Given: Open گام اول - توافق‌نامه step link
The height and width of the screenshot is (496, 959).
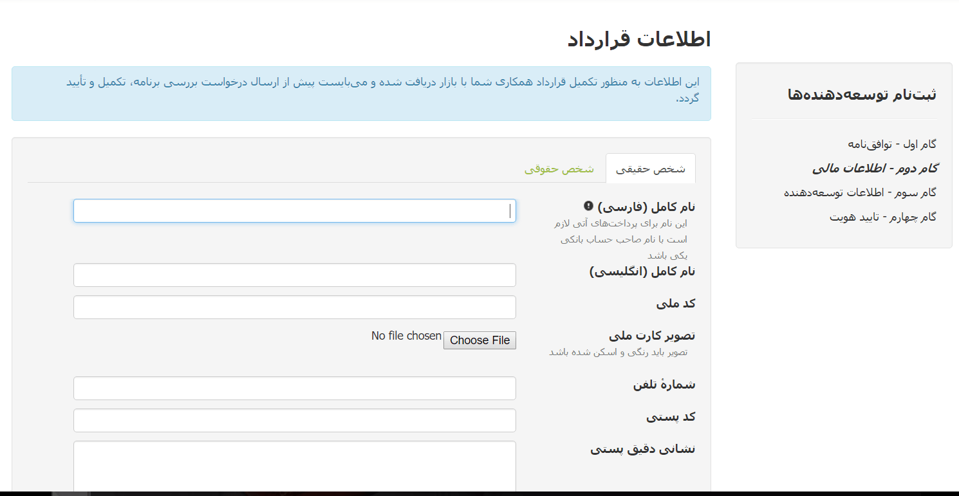Looking at the screenshot, I should [892, 144].
